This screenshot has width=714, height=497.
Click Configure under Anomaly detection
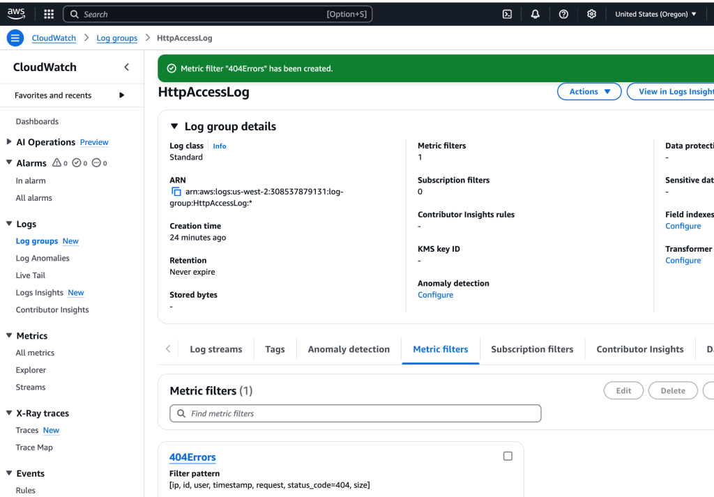[435, 295]
